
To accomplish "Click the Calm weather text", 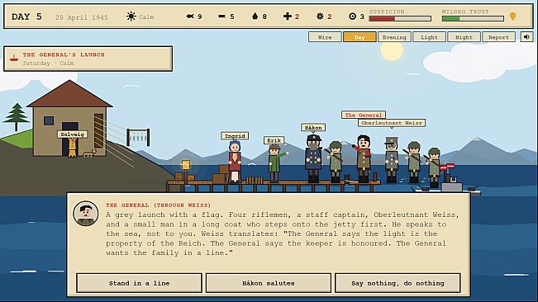I will pos(146,17).
